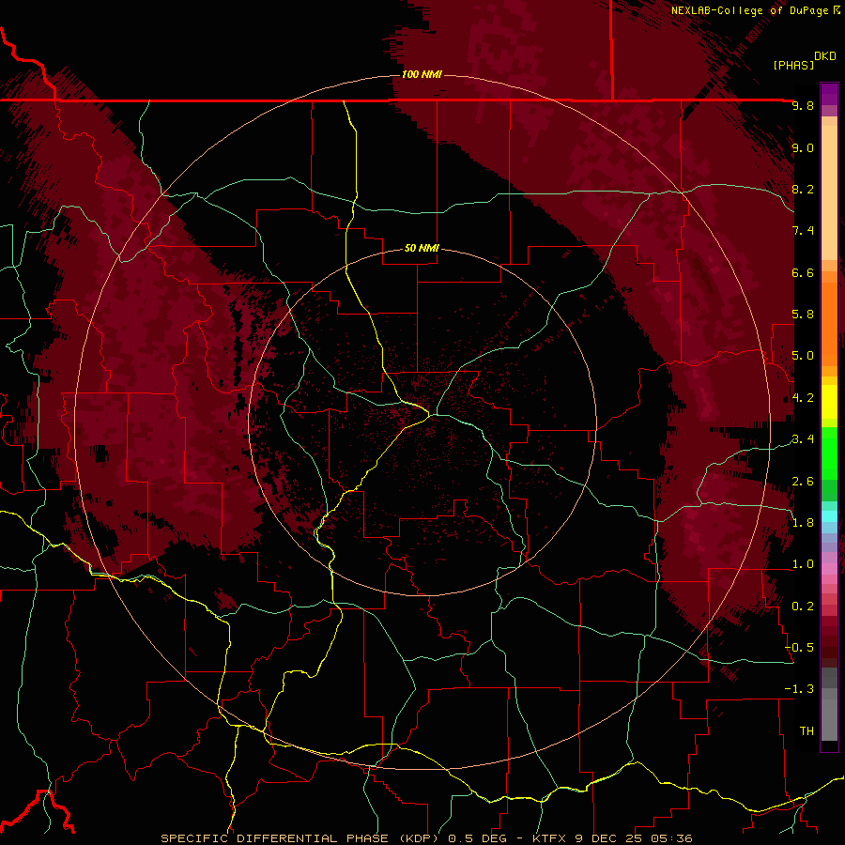Click the 6.6 legend value
The image size is (845, 845).
pyautogui.click(x=803, y=272)
